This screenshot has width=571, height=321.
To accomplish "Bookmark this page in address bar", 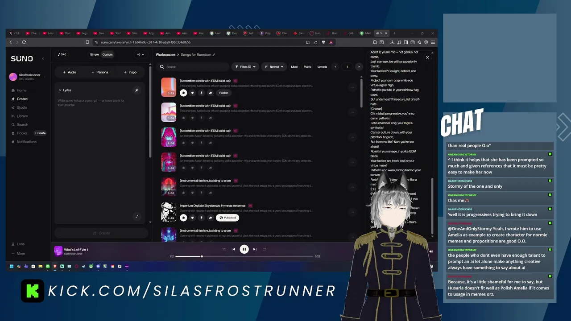I will 87,42.
